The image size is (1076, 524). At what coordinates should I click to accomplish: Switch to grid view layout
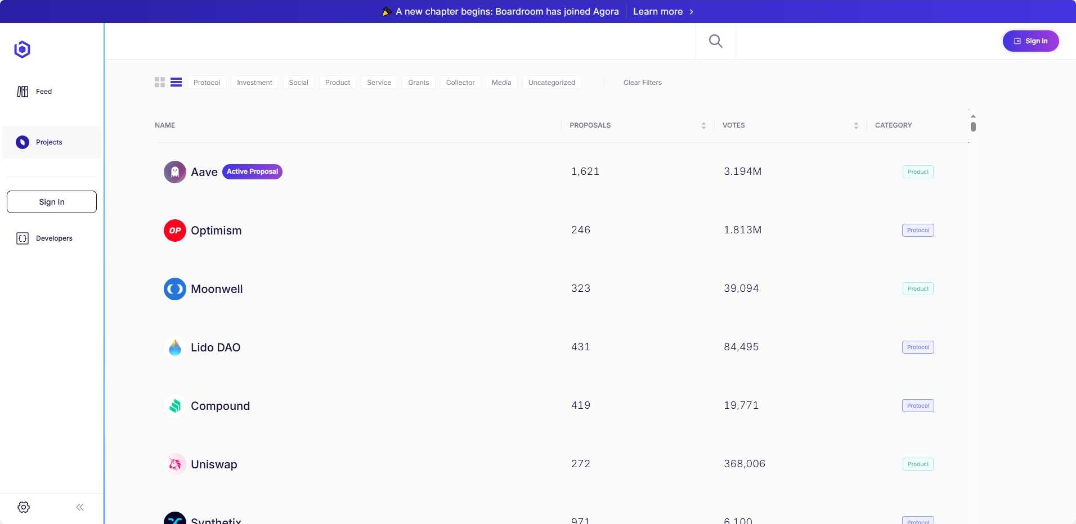[160, 83]
